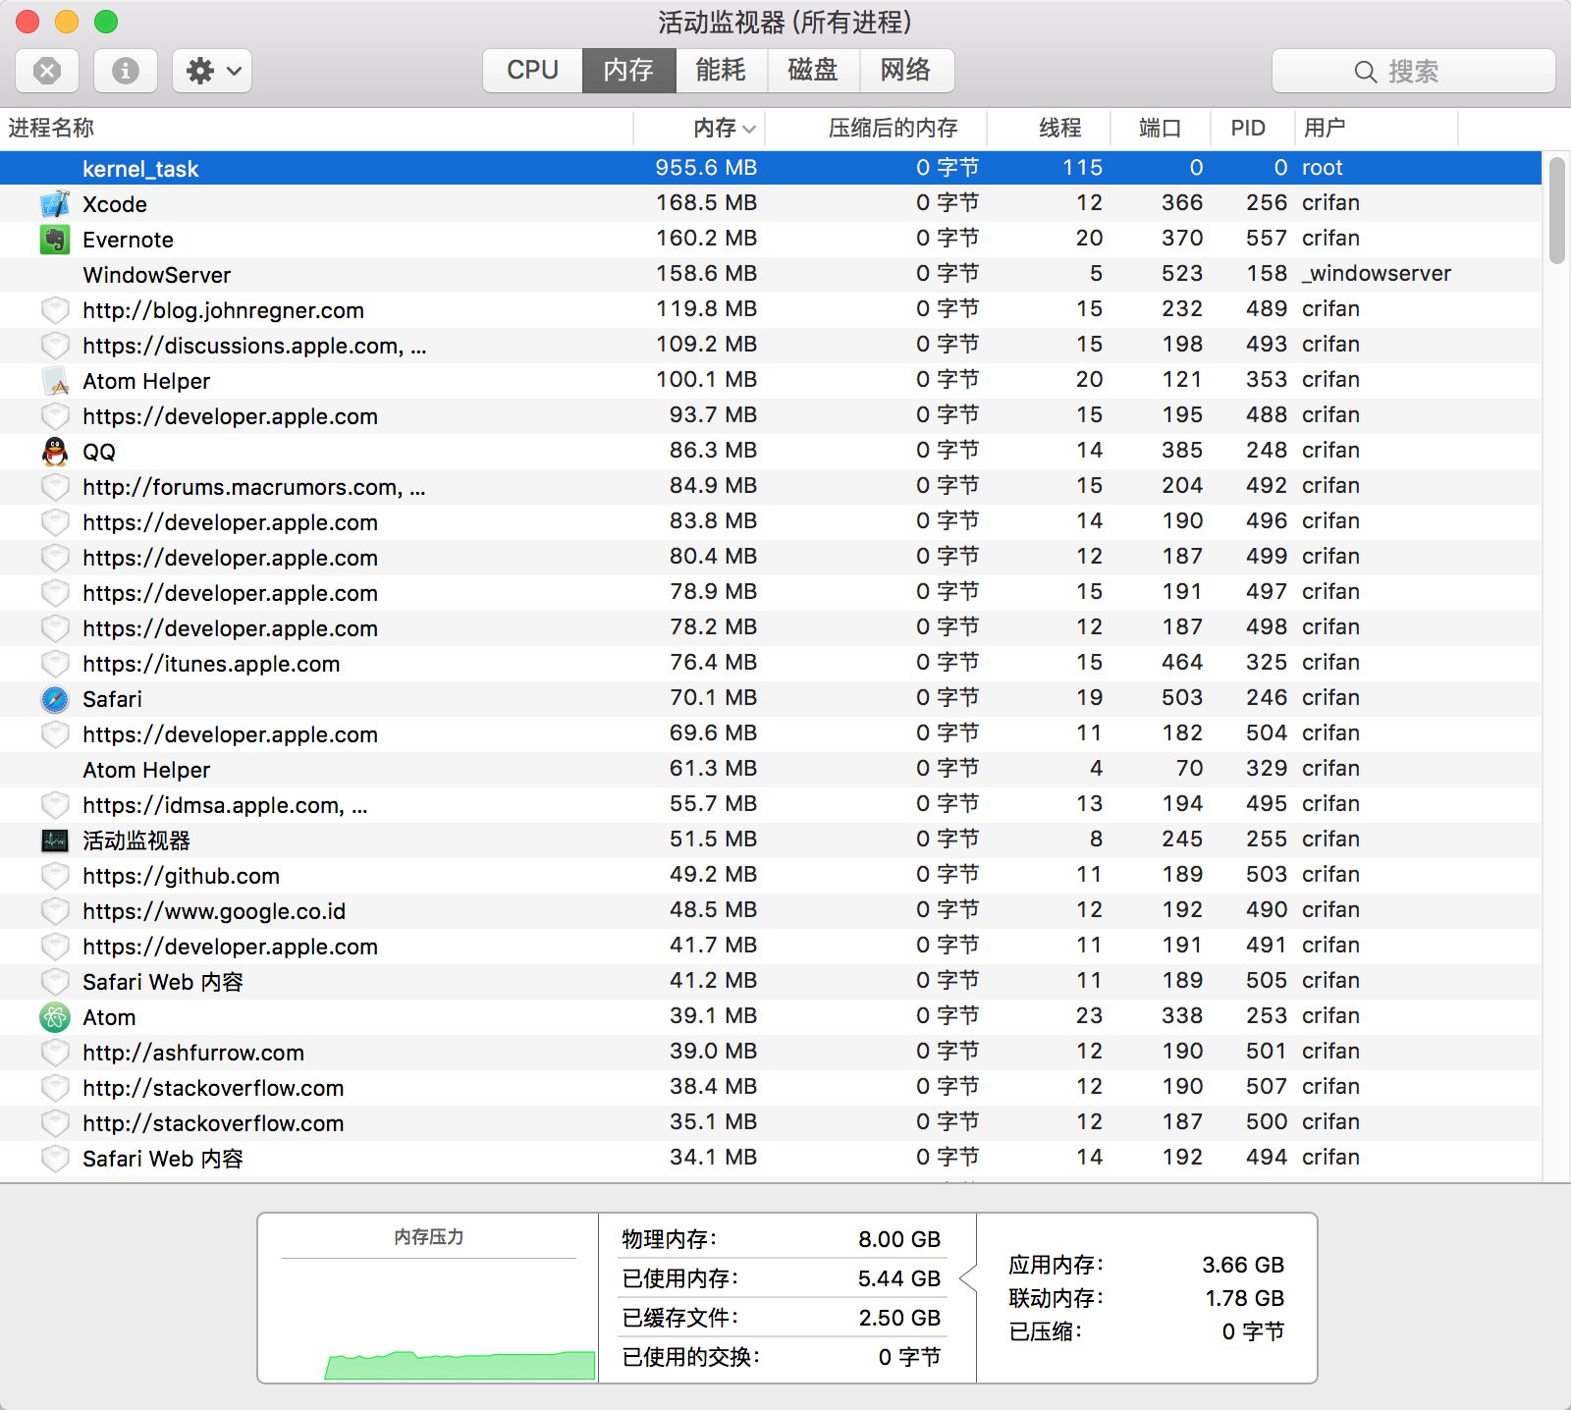This screenshot has width=1571, height=1410.
Task: Click the 已使用内存 value 5.44 GB
Action: (899, 1278)
